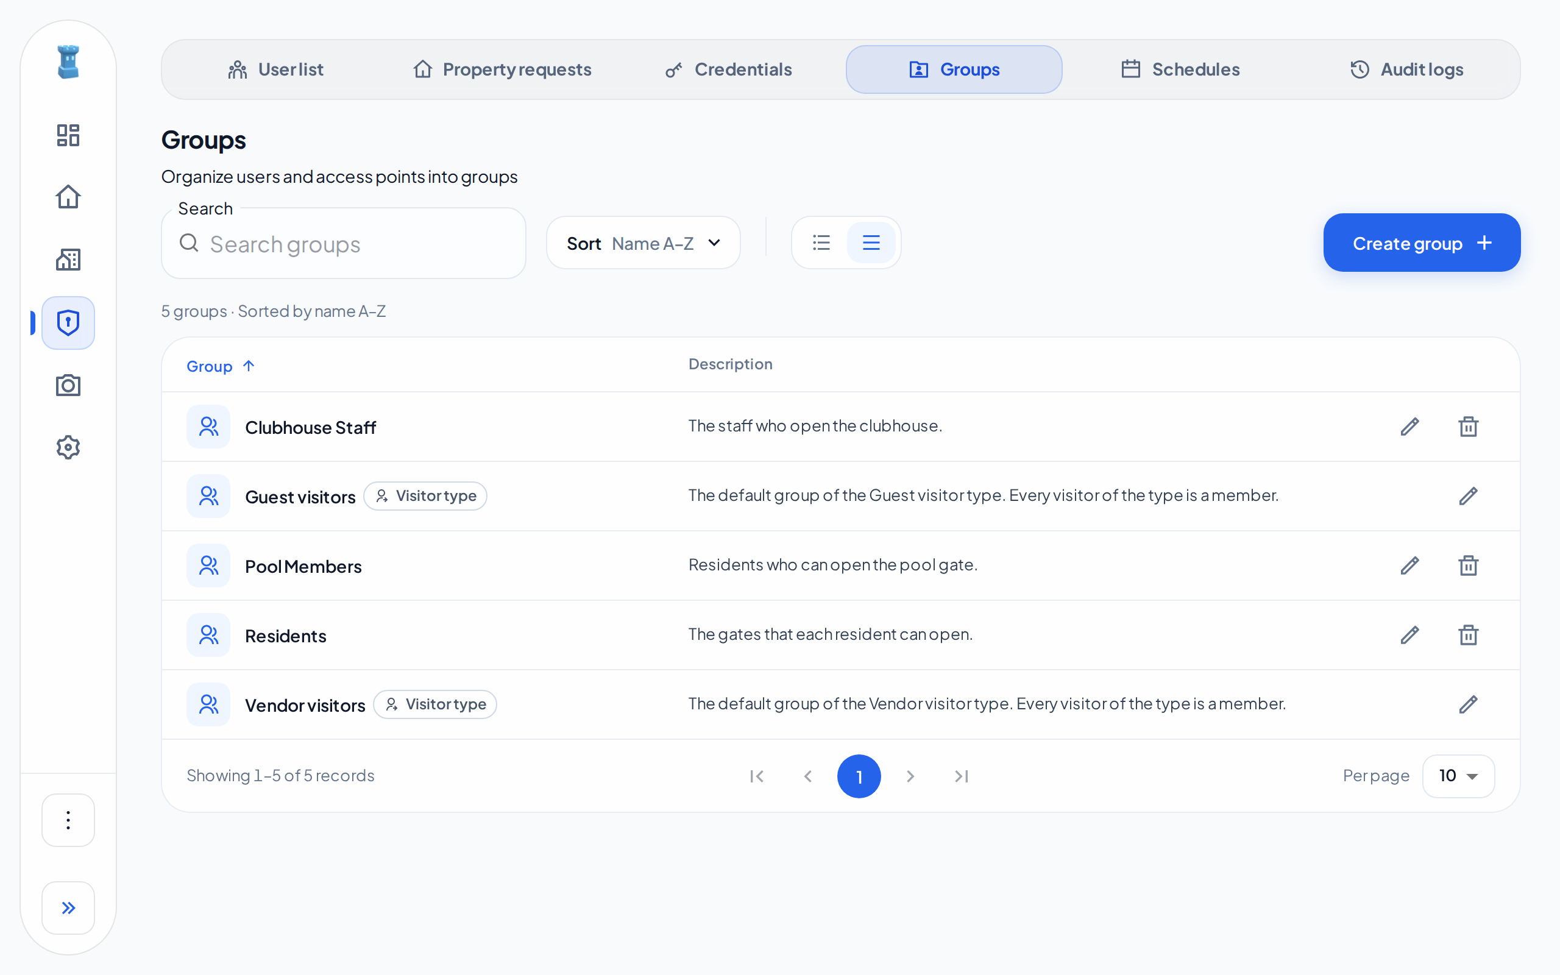Viewport: 1560px width, 975px height.
Task: Sort by the Group column header
Action: tap(221, 366)
